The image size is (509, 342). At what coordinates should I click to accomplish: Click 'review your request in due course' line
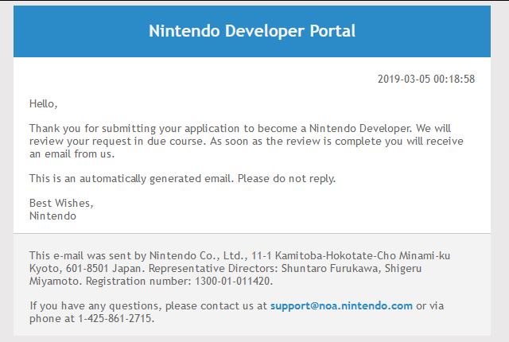coord(246,142)
